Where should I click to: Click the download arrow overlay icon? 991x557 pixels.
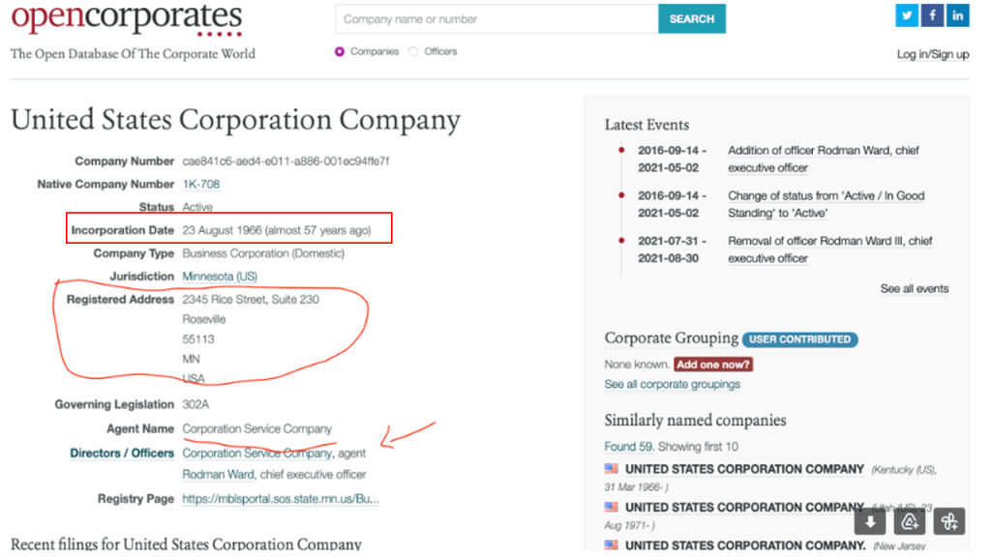point(870,522)
